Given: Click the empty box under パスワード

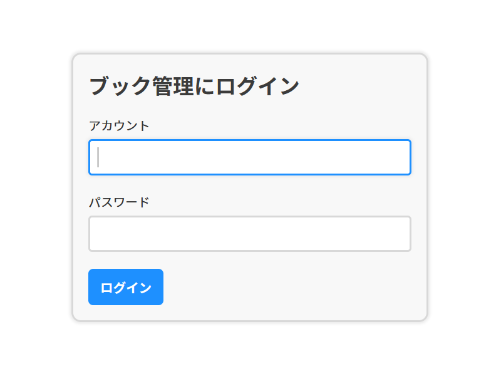Looking at the screenshot, I should [x=249, y=234].
